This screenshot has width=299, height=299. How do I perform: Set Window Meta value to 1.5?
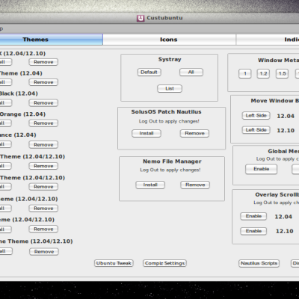pyautogui.click(x=282, y=74)
